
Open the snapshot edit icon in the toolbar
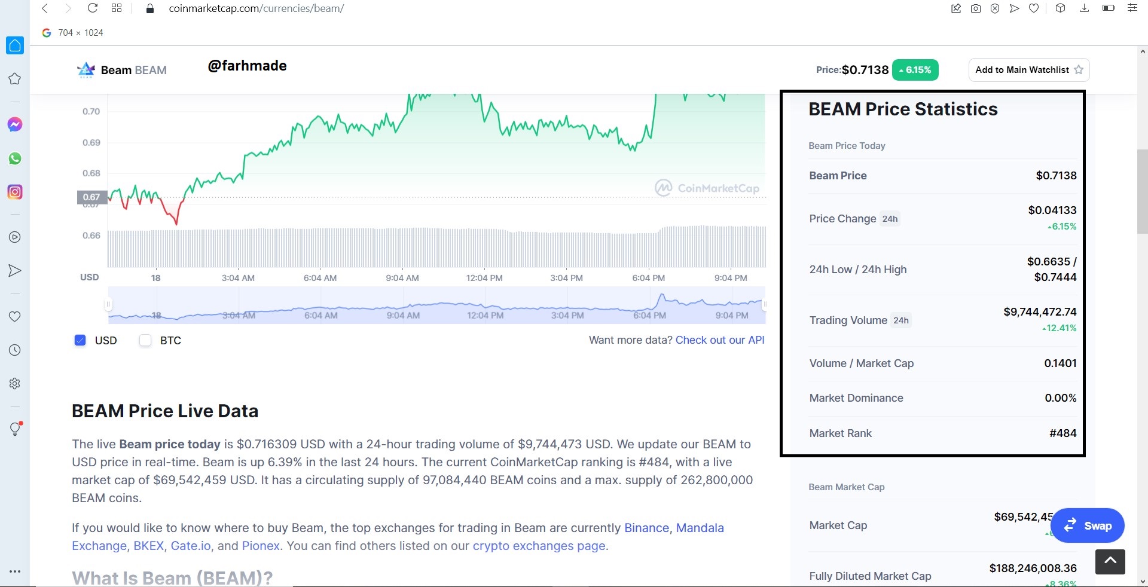[x=956, y=8]
